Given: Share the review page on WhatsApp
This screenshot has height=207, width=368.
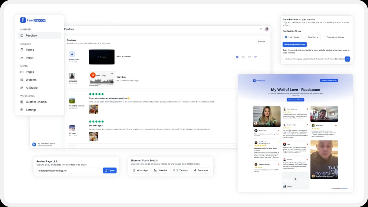Looking at the screenshot, I should tap(140, 170).
